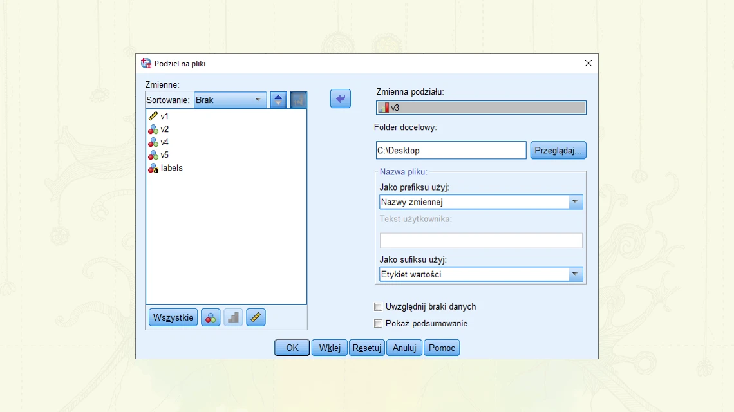Viewport: 734px width, 412px height.
Task: Click the OK button
Action: pos(292,348)
